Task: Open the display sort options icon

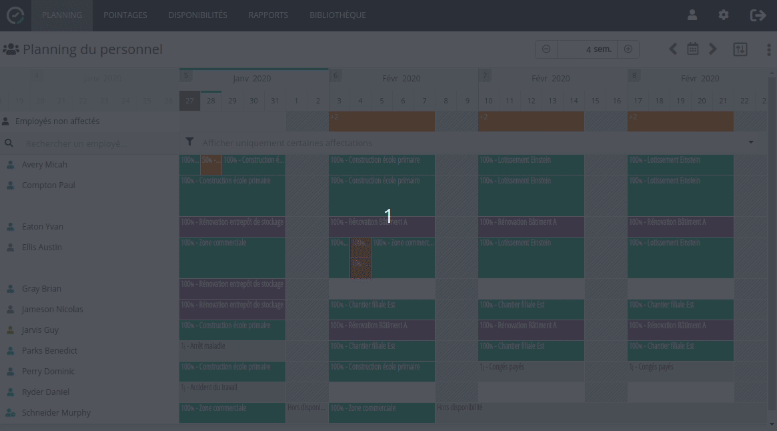Action: [x=740, y=49]
